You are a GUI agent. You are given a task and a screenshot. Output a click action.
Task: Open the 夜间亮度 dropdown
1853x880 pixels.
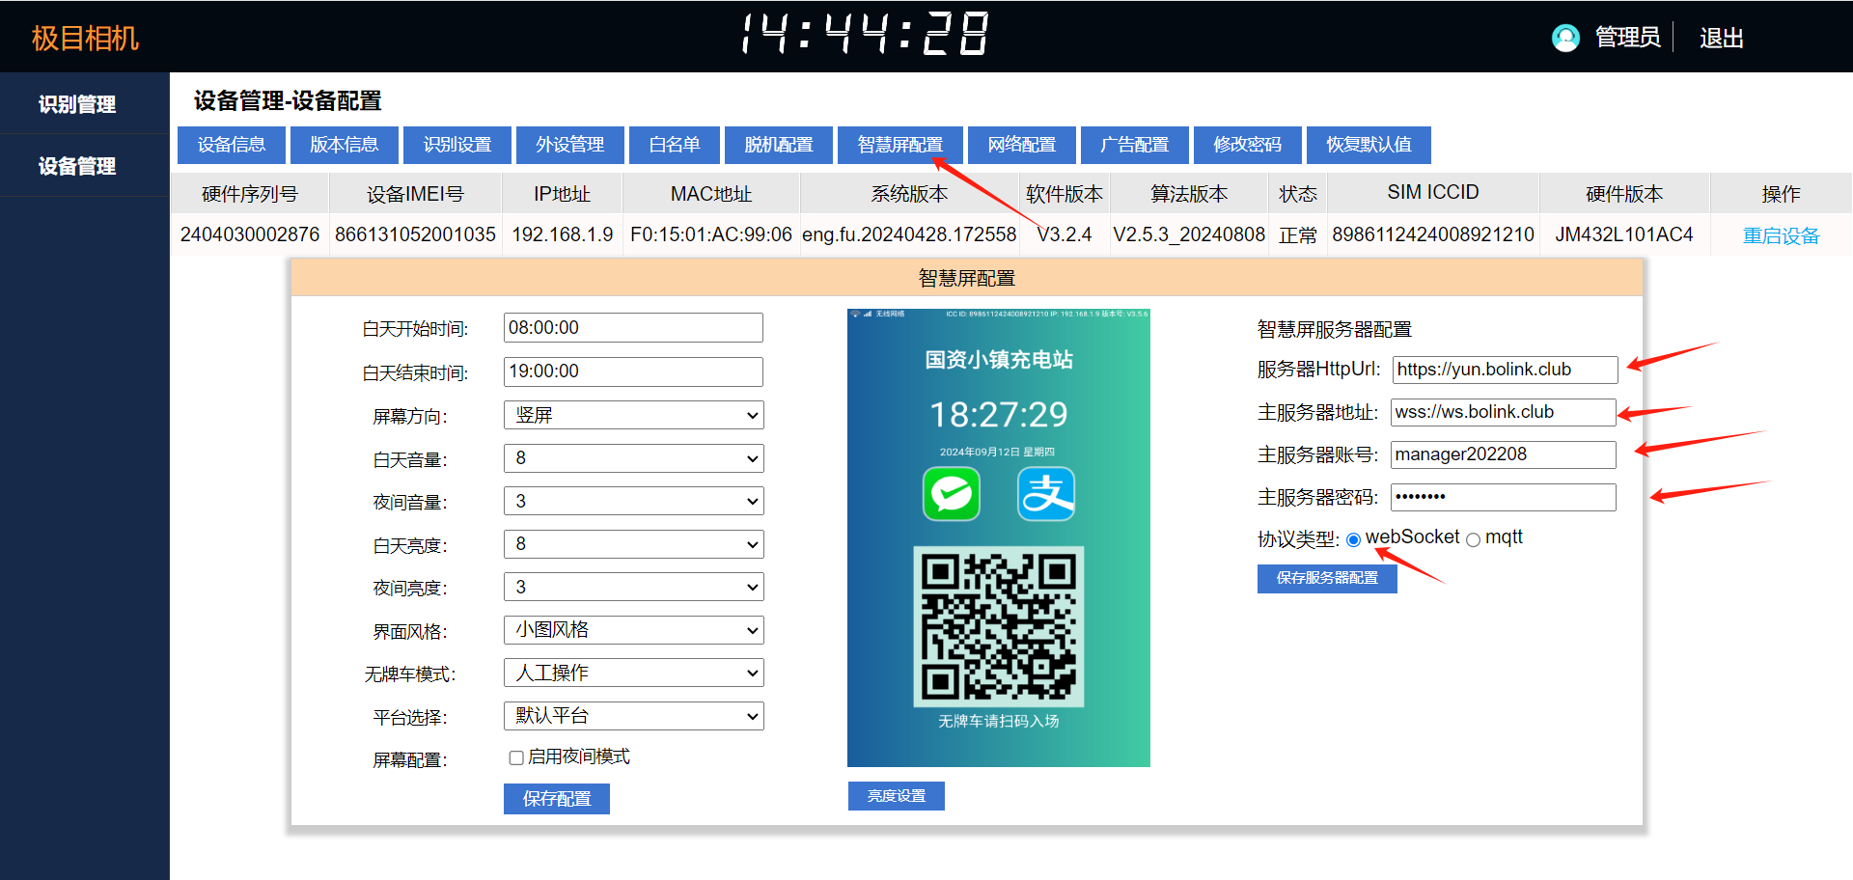[633, 587]
